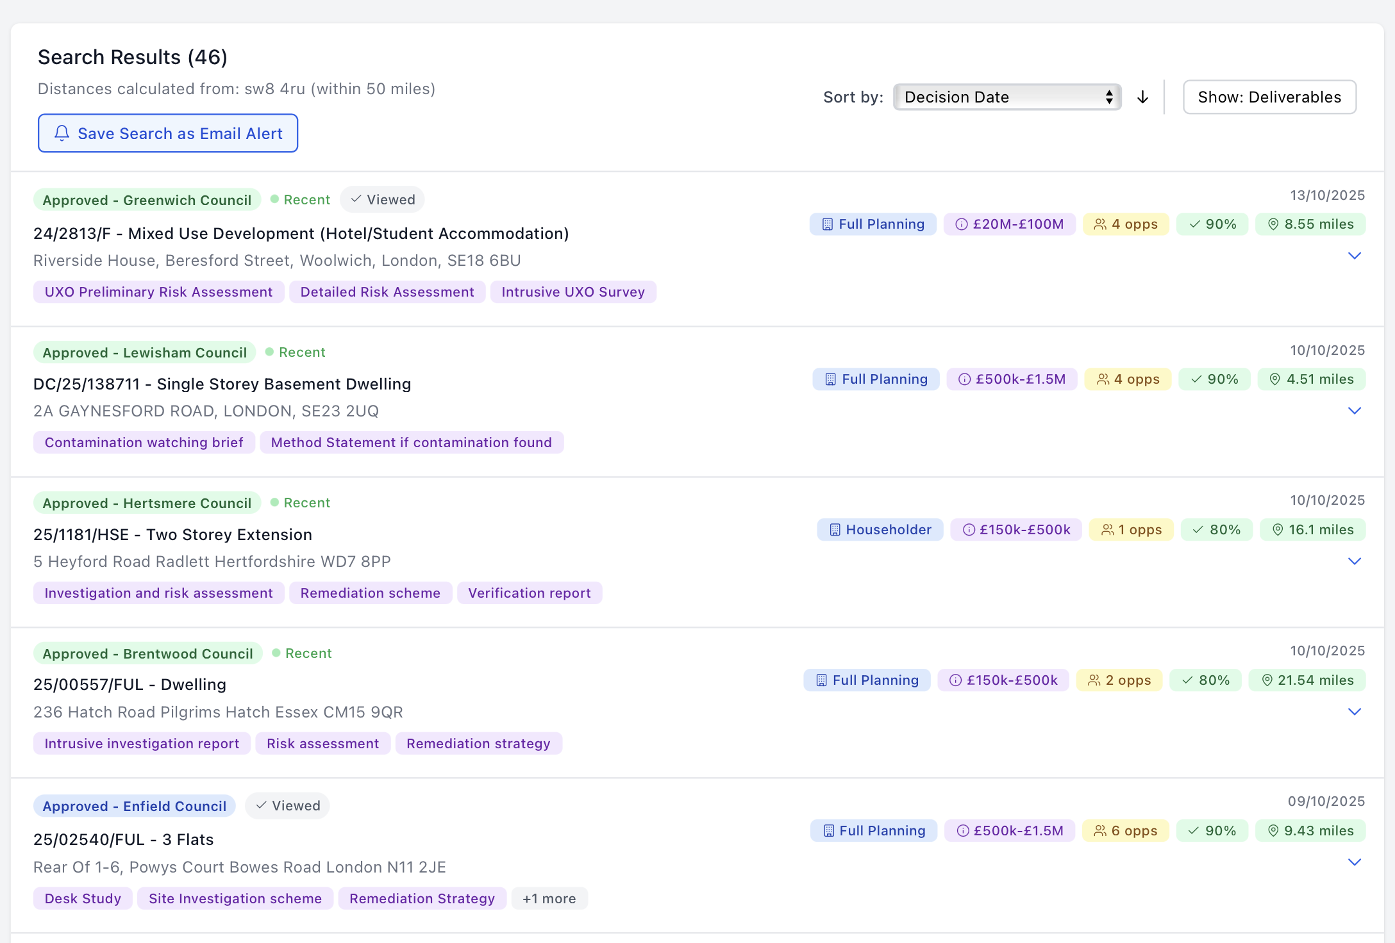The image size is (1395, 943).
Task: Click the Brentwood result's 80% confidence badge
Action: point(1205,680)
